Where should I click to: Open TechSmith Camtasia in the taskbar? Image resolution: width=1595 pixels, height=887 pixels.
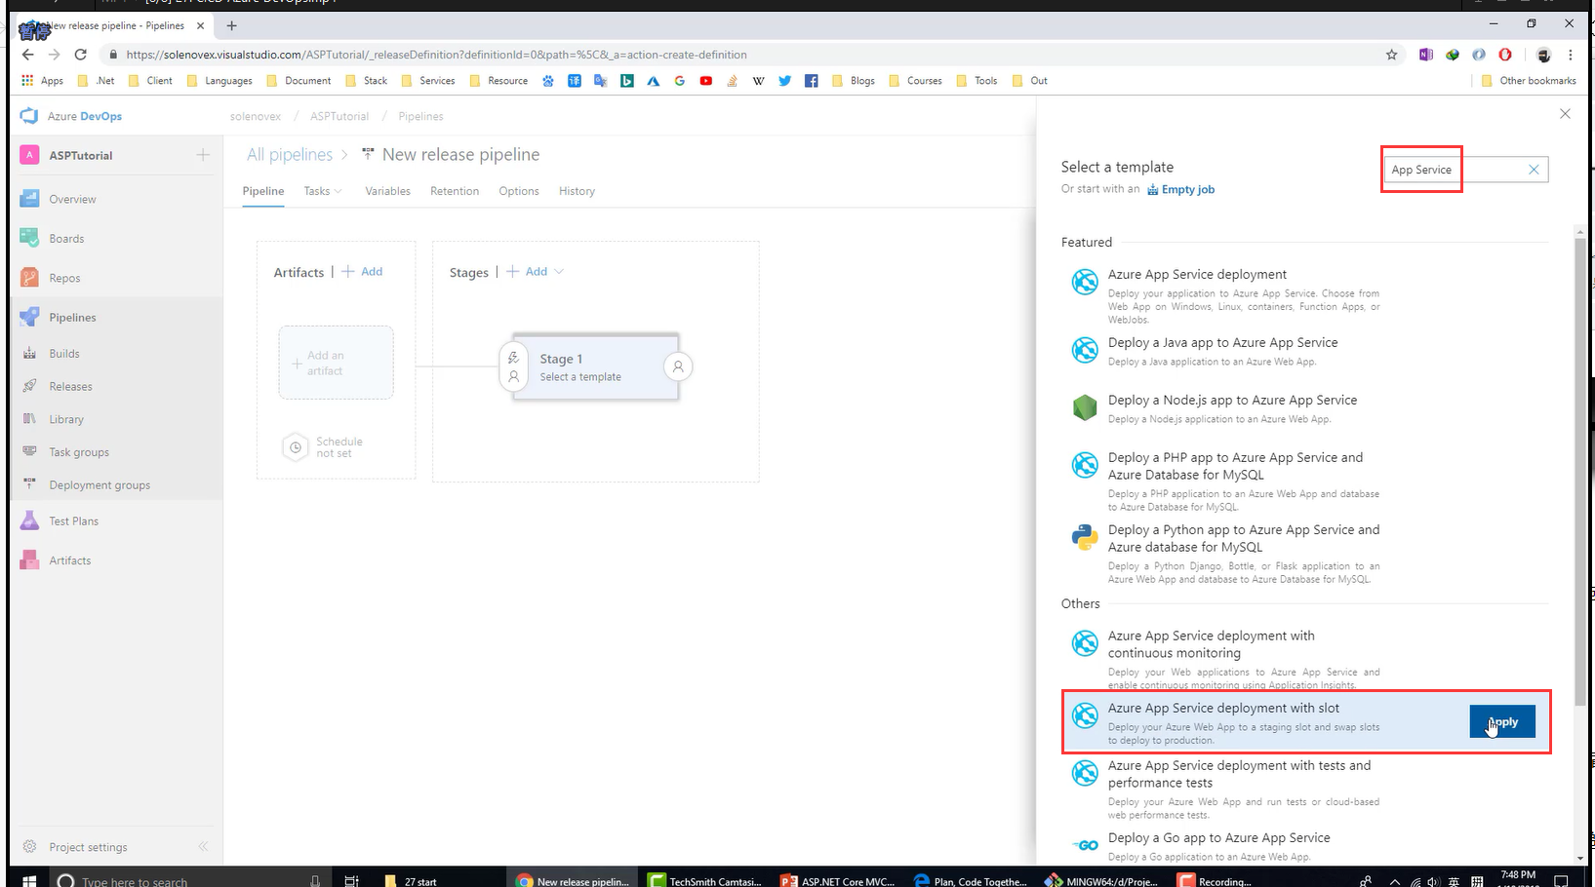click(705, 880)
